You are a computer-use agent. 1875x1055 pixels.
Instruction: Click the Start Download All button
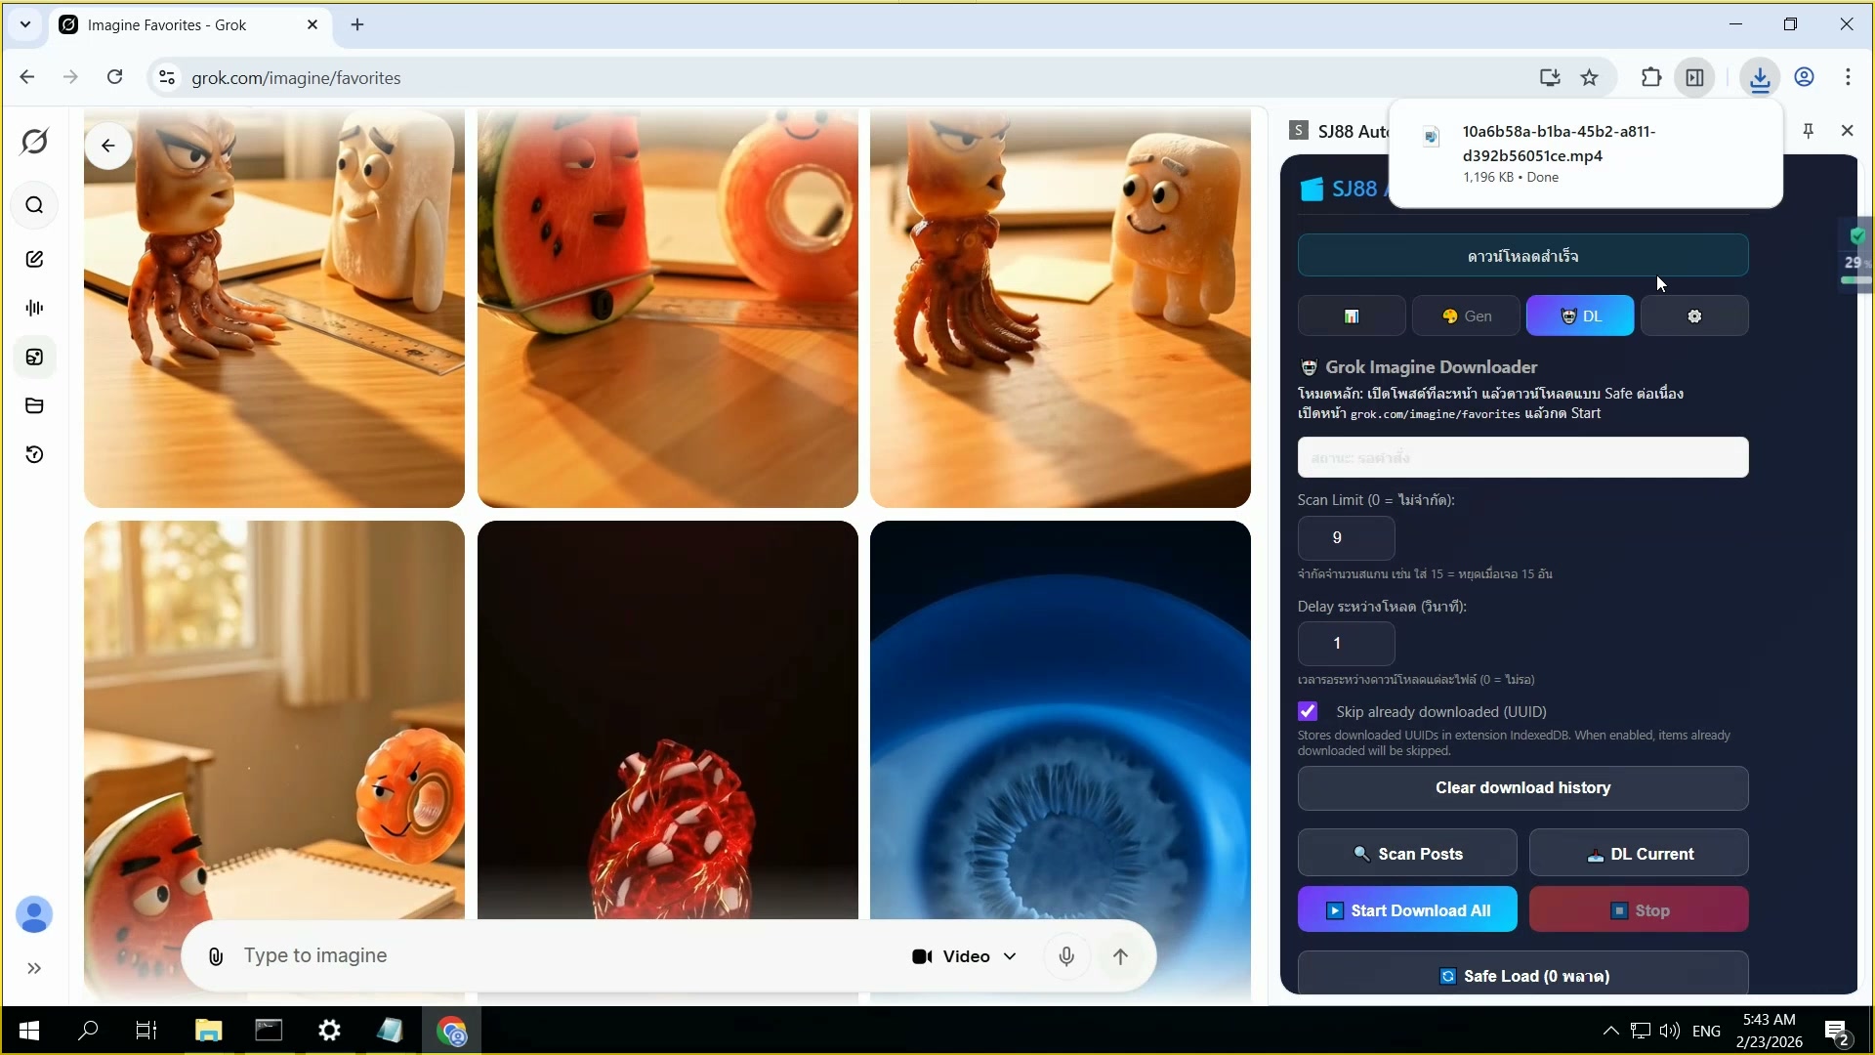[1407, 910]
